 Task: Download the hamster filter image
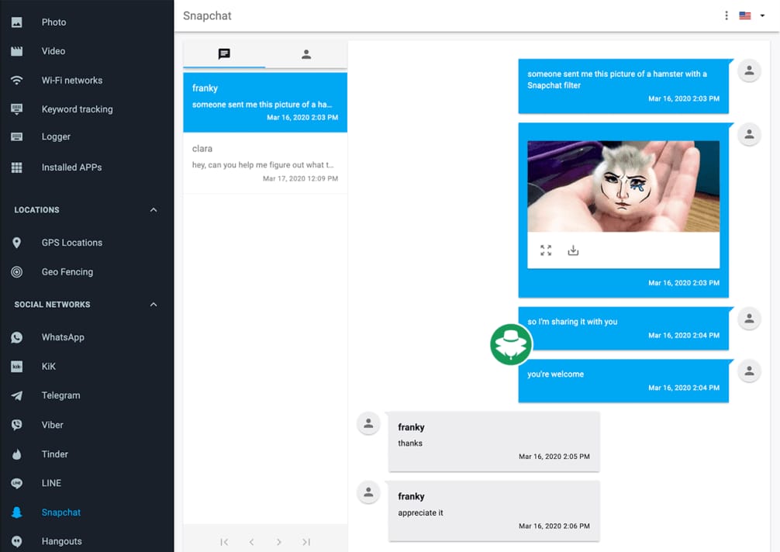tap(573, 250)
